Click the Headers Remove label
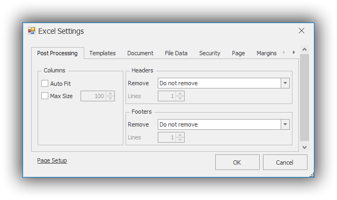This screenshot has height=200, width=337. (138, 83)
